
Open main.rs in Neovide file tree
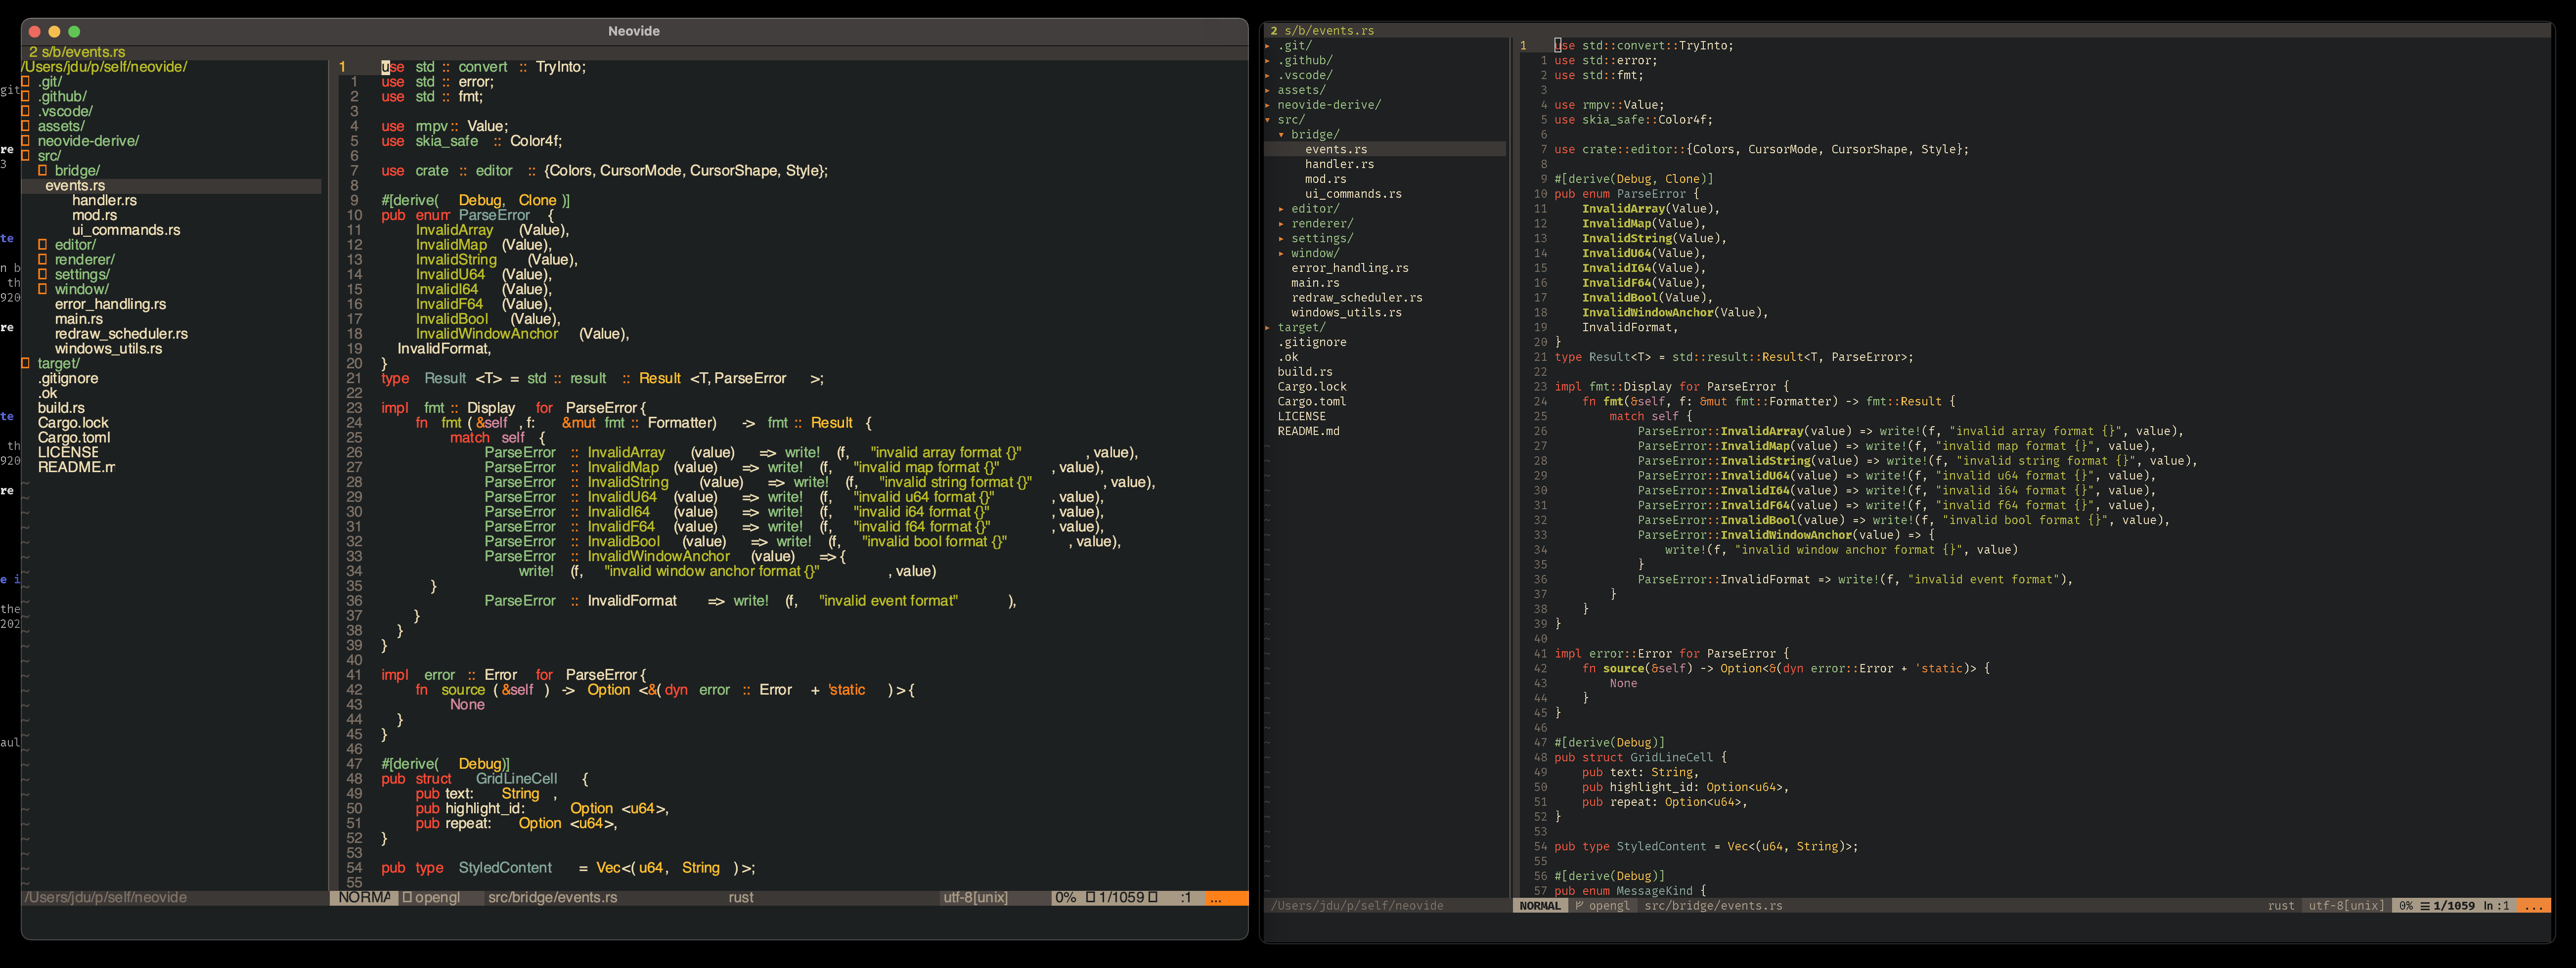coord(79,319)
